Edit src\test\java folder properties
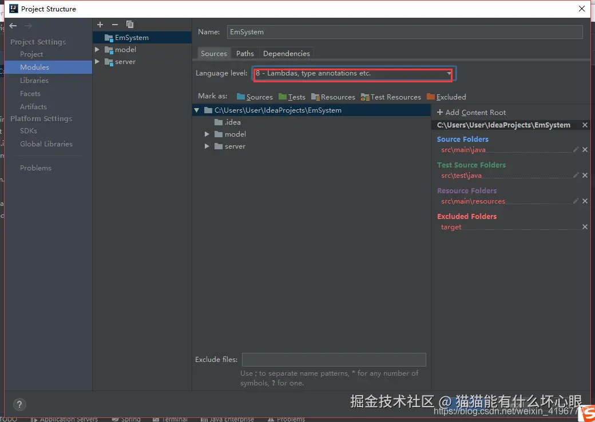 pos(576,176)
